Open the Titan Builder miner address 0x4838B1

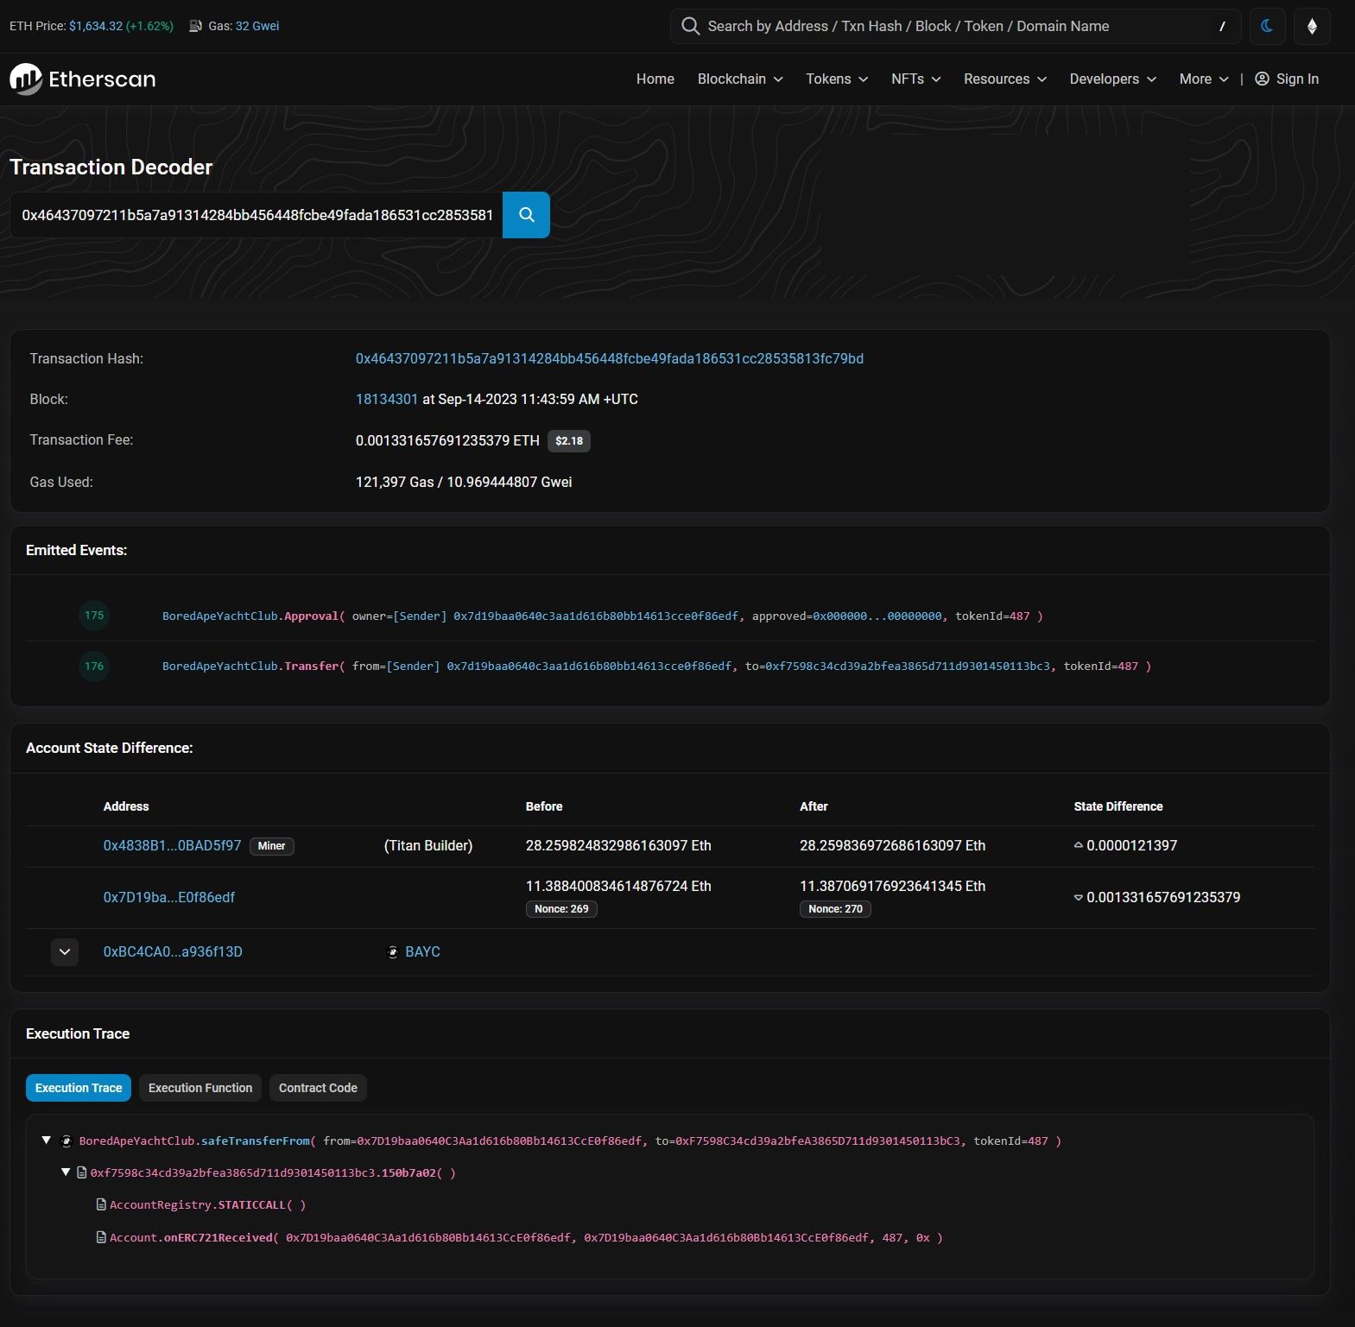[x=172, y=845]
